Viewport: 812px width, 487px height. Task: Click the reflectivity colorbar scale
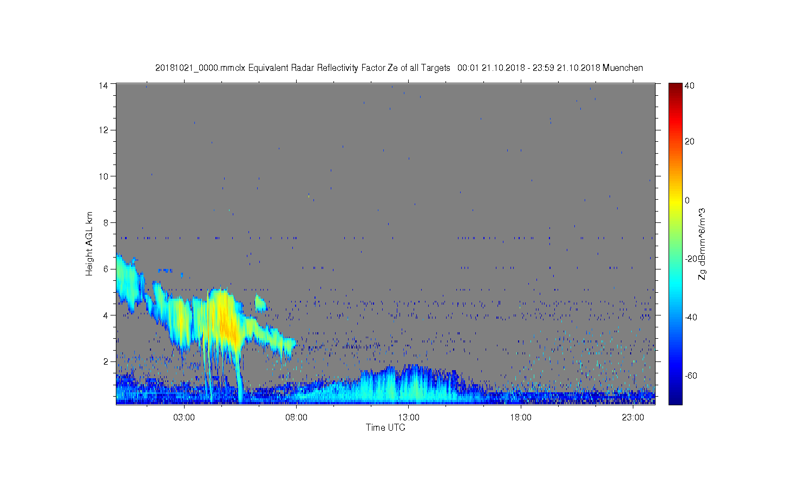[x=675, y=243]
